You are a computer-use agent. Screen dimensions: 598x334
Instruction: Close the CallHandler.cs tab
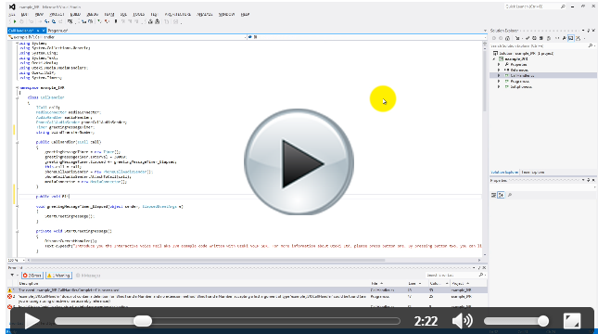pyautogui.click(x=43, y=31)
